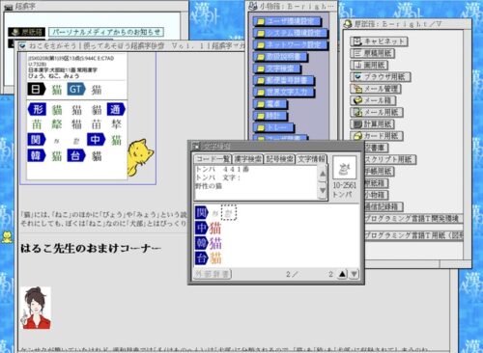Click the 中 label in character search results
The height and width of the screenshot is (353, 483).
tap(202, 228)
